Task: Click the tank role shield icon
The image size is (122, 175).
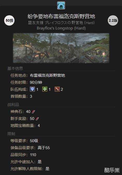Action: [x=32, y=89]
